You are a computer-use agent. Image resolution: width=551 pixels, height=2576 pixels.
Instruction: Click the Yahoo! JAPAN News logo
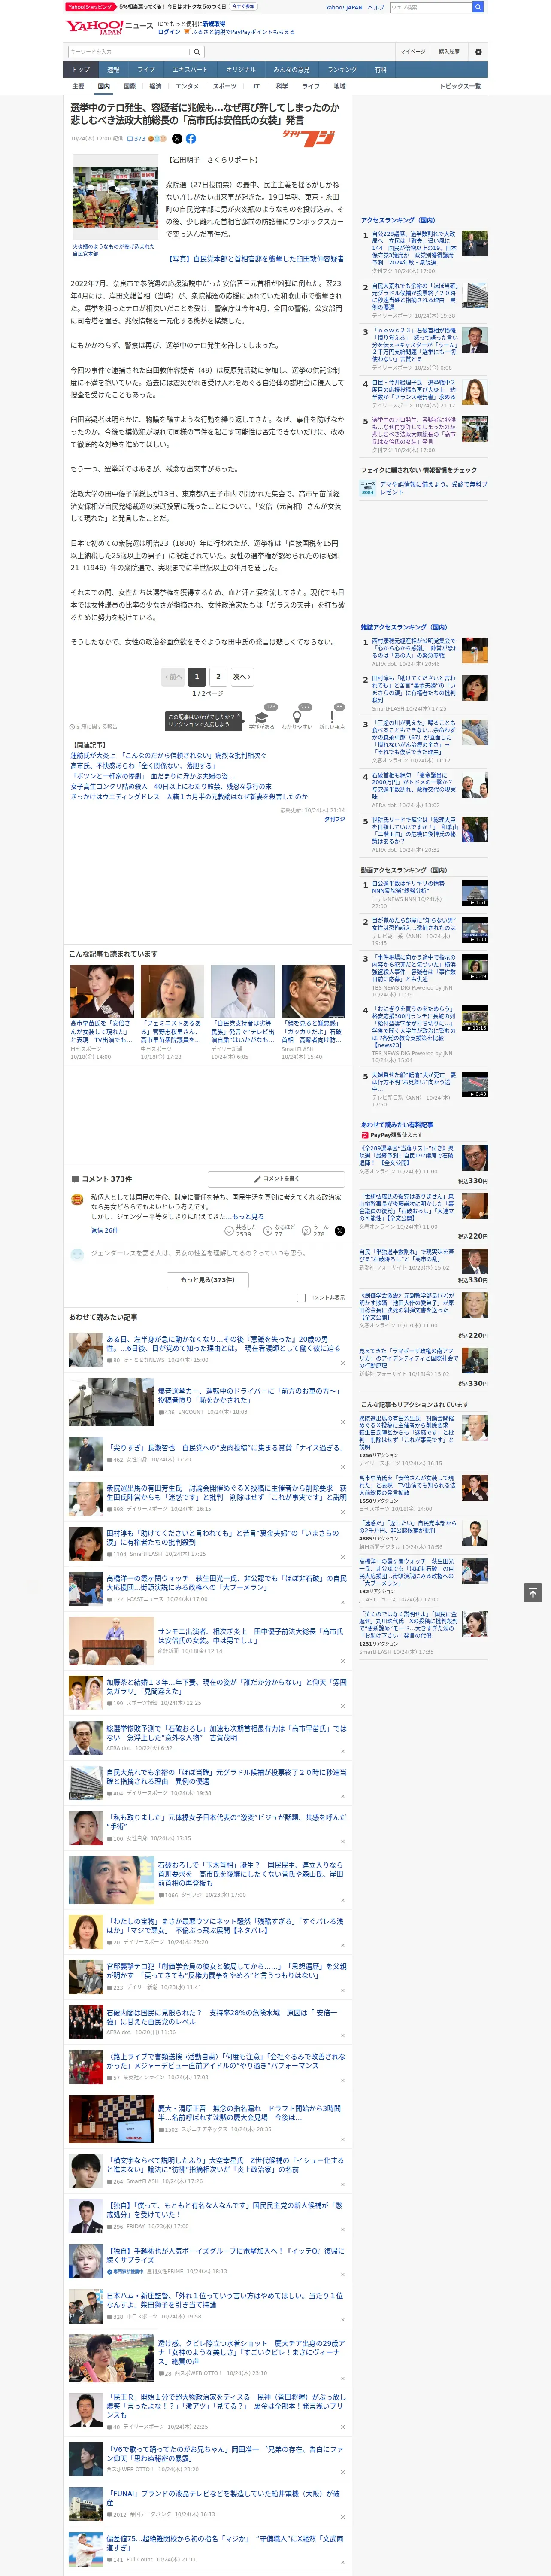(x=109, y=27)
